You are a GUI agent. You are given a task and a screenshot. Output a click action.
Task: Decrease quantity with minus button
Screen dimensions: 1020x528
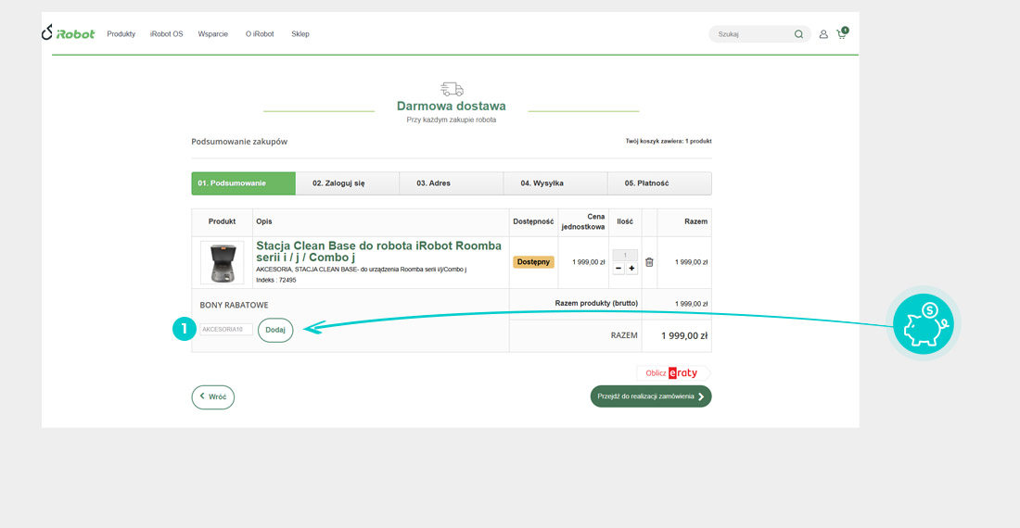618,269
